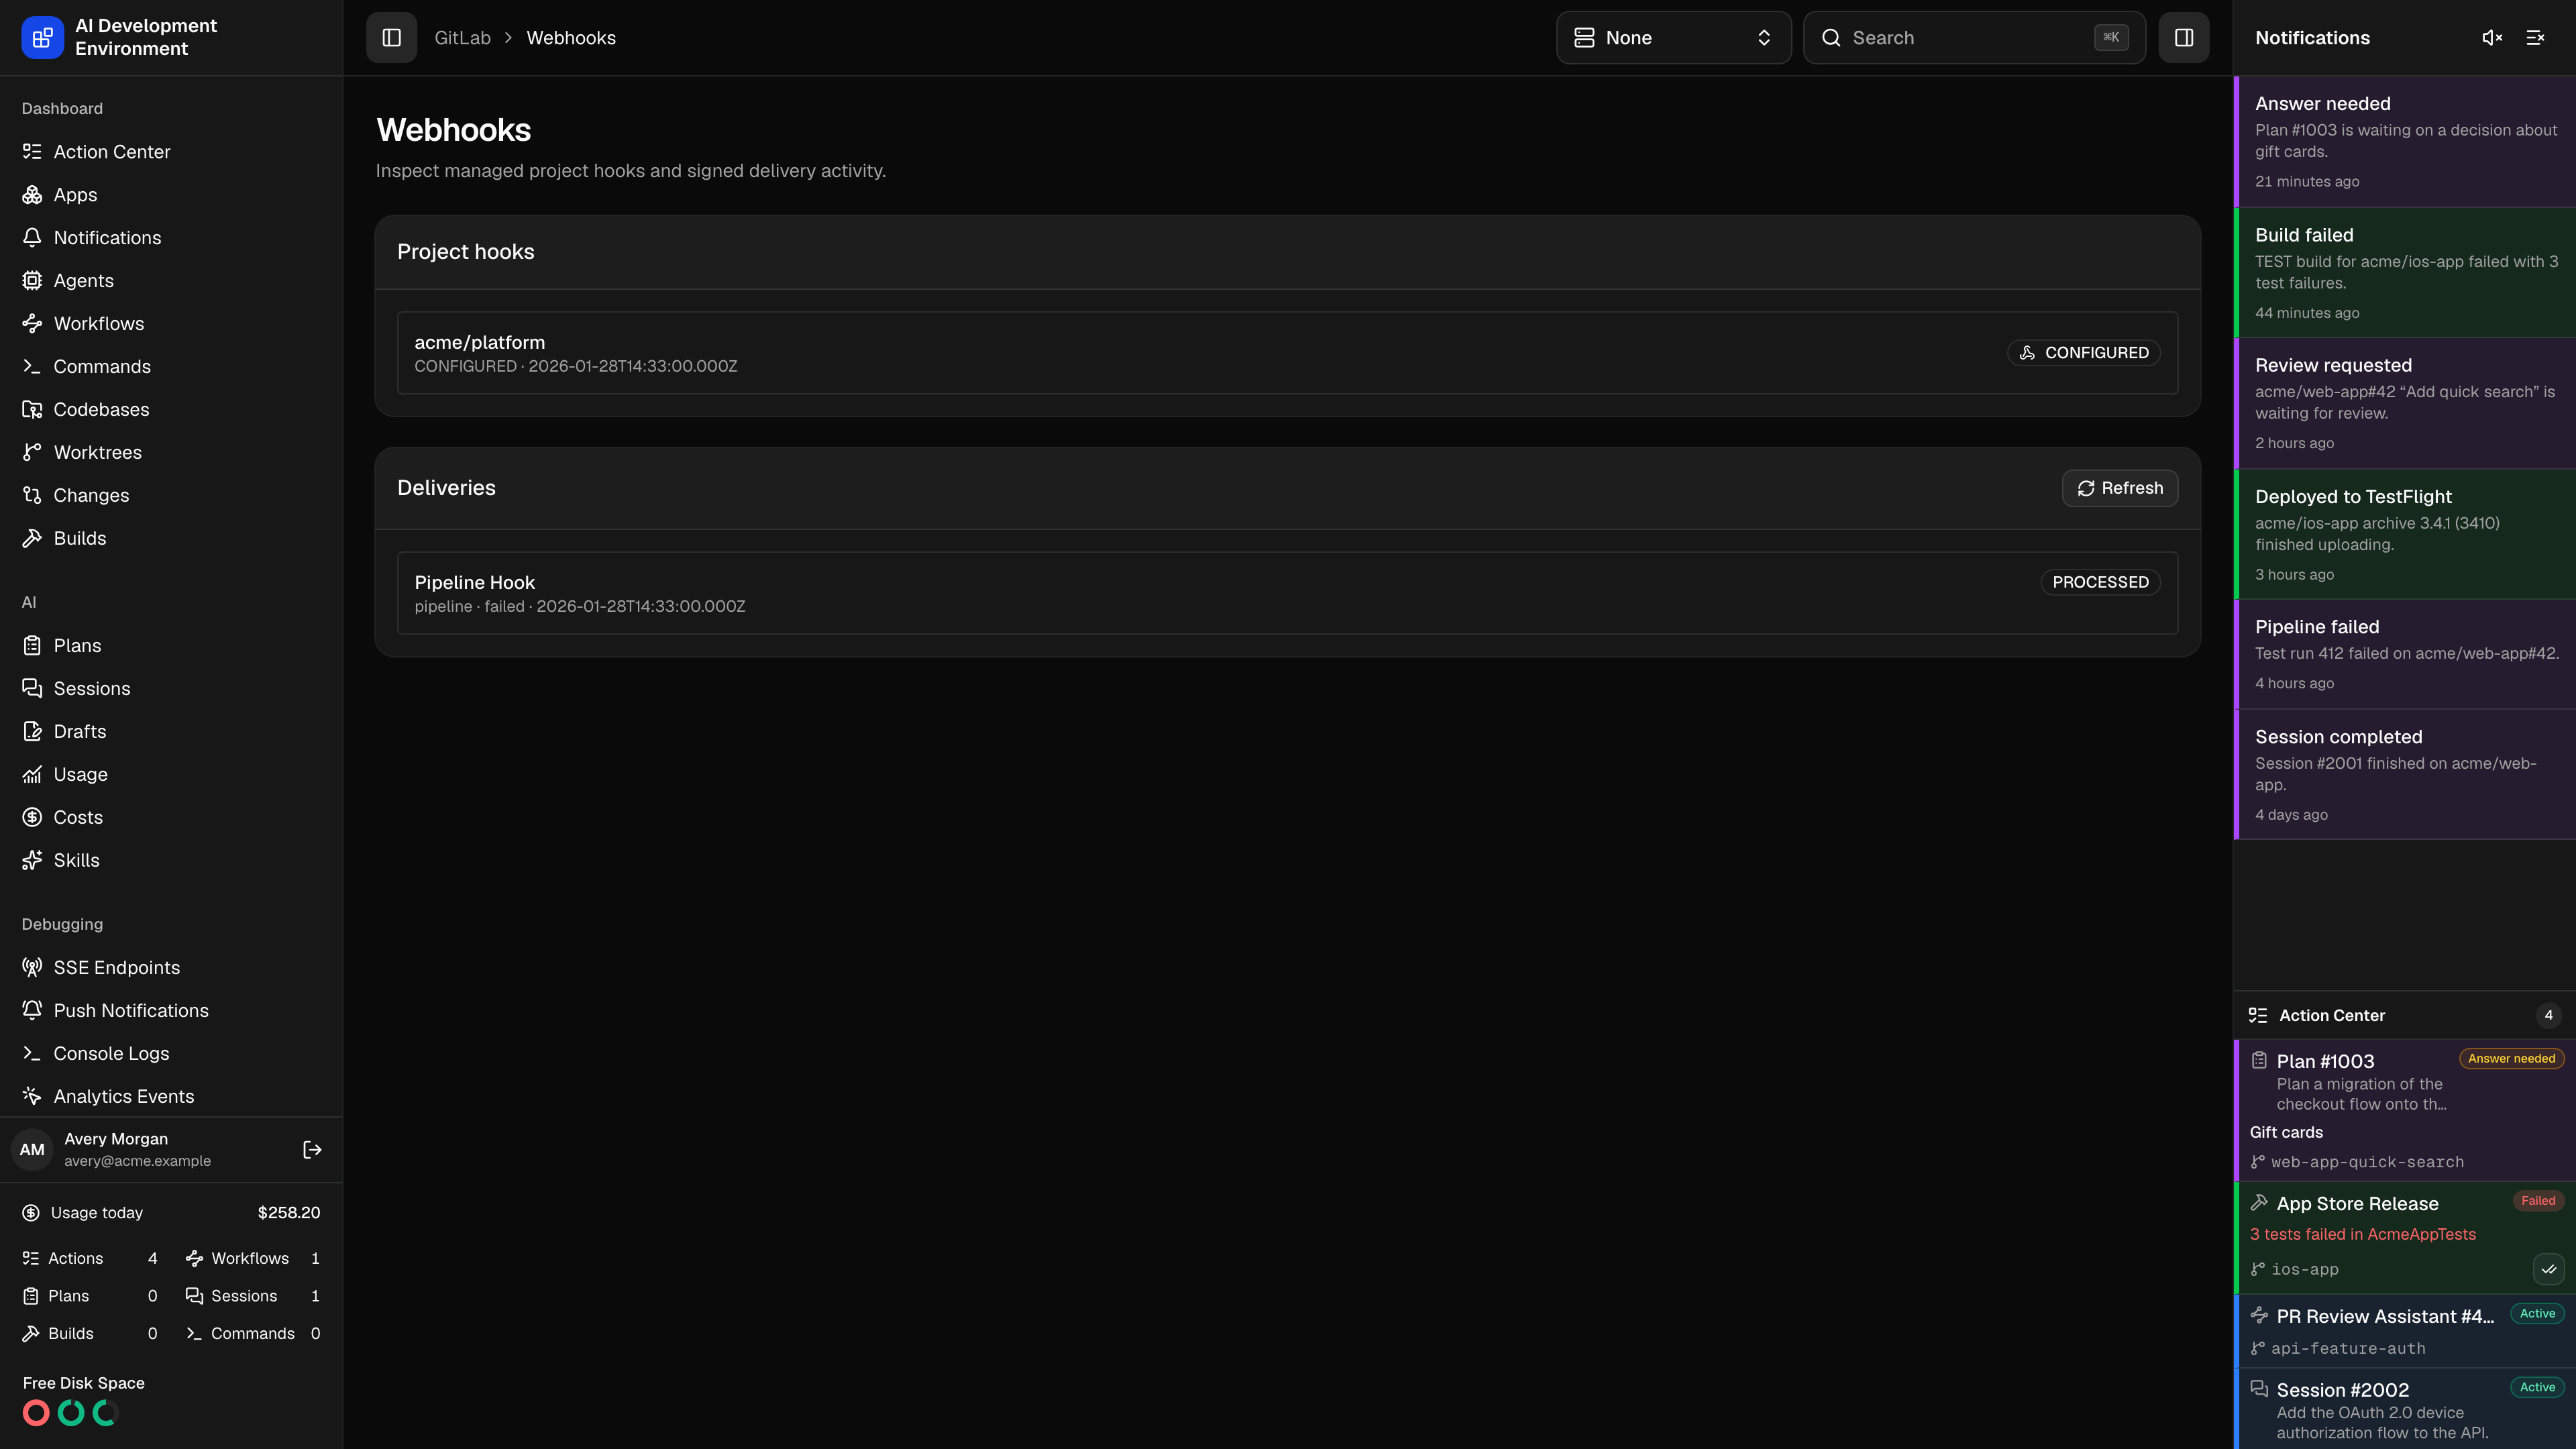Click the Refresh deliveries button
Viewport: 2576px width, 1449px height.
(2119, 488)
